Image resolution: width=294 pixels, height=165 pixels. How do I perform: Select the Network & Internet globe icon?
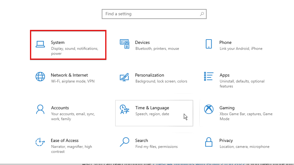coord(40,77)
